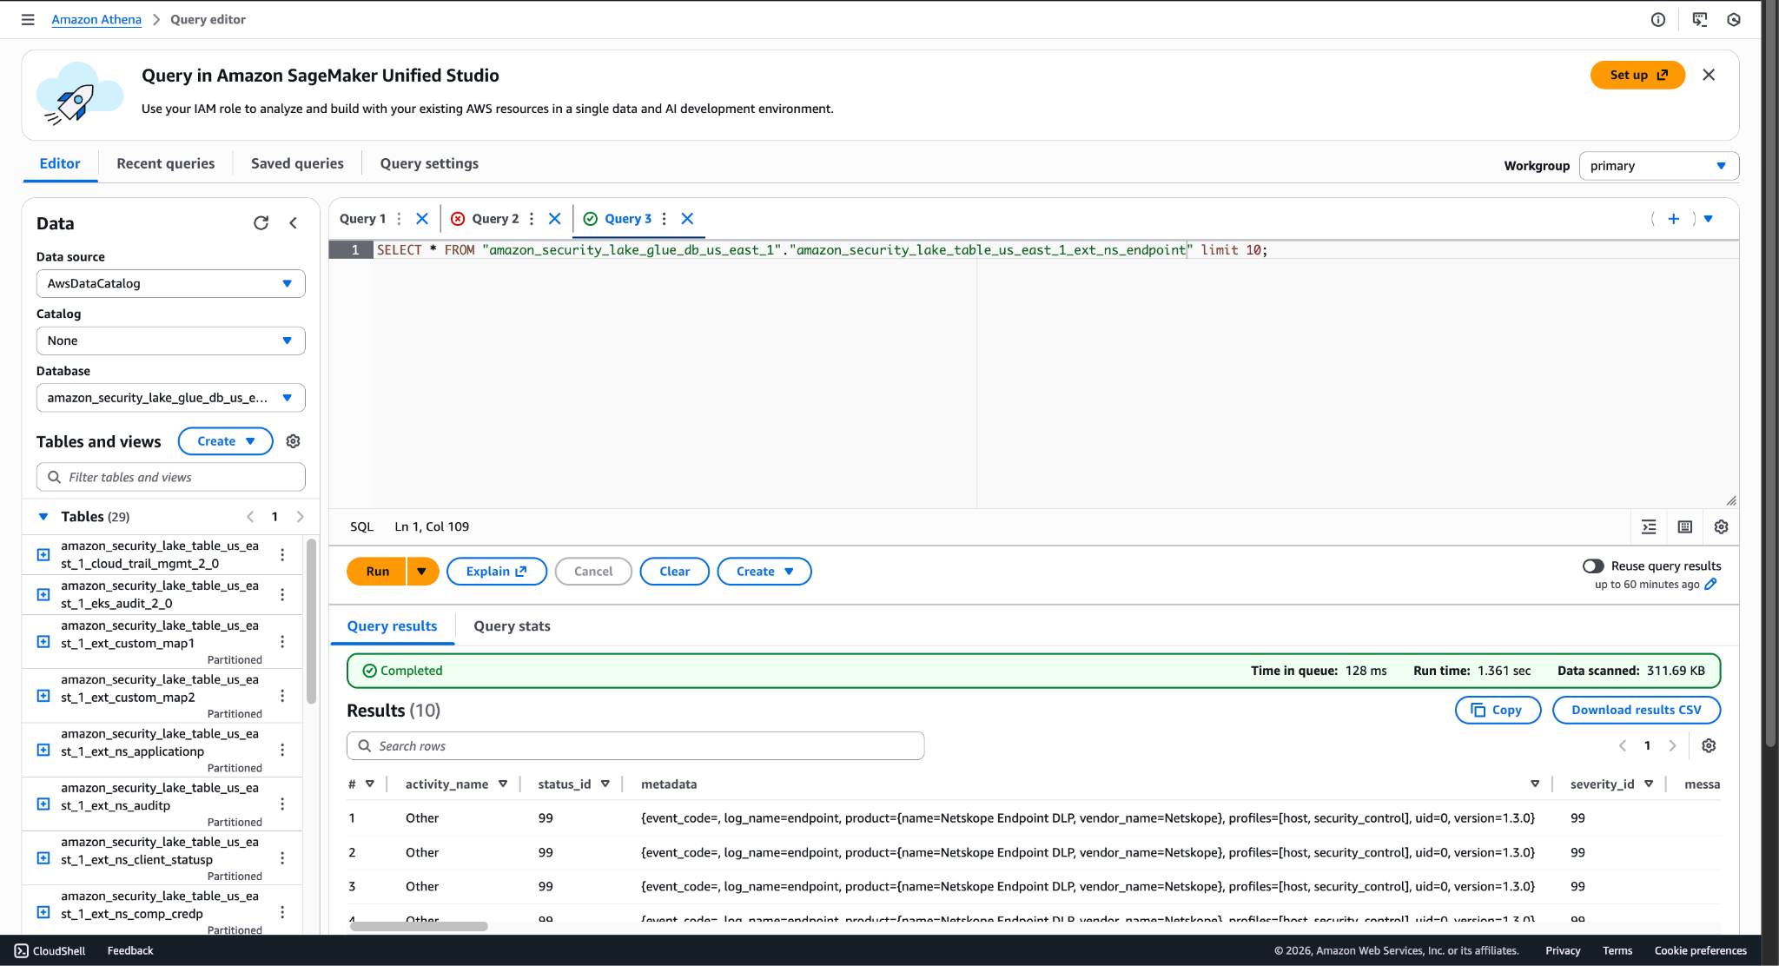The width and height of the screenshot is (1779, 966).
Task: Open Query 1 tab options menu
Action: (399, 219)
